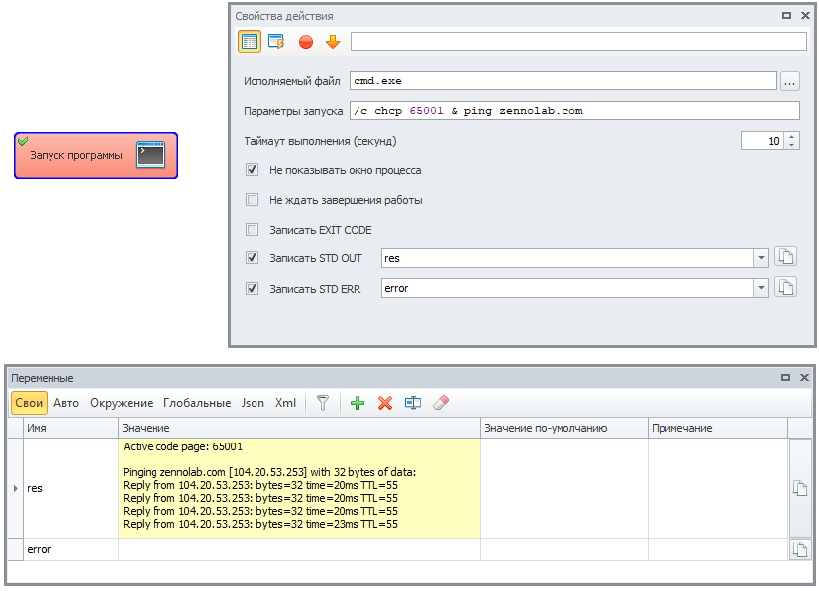Viewport: 819px width, 591px height.
Task: Open the Json tab
Action: click(x=253, y=403)
